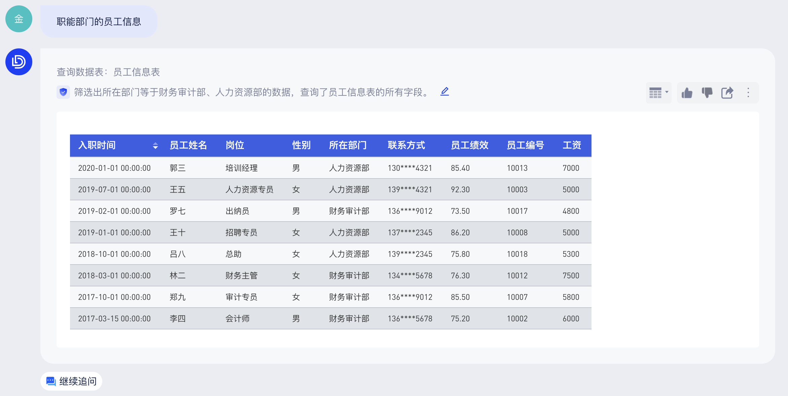
Task: Click employee number 10002 in last row
Action: (x=517, y=319)
